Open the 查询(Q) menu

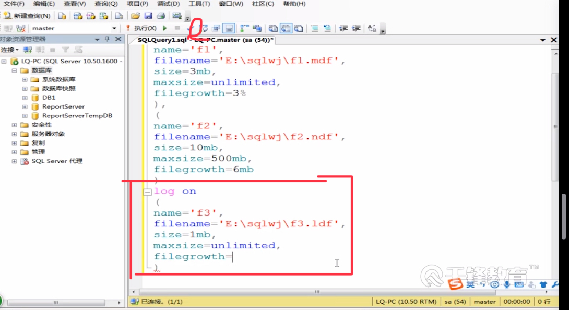point(106,4)
